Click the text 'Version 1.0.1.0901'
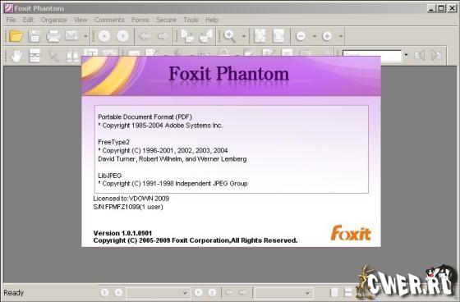Viewport: 460px width, 302px height. (x=122, y=233)
